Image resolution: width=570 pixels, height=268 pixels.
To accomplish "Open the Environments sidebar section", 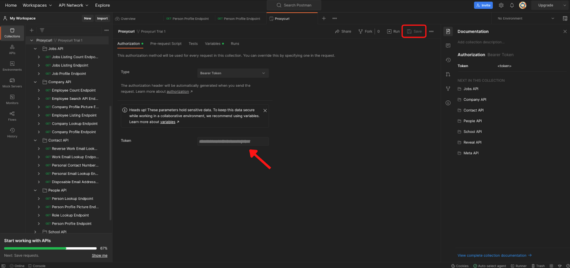I will click(x=12, y=66).
